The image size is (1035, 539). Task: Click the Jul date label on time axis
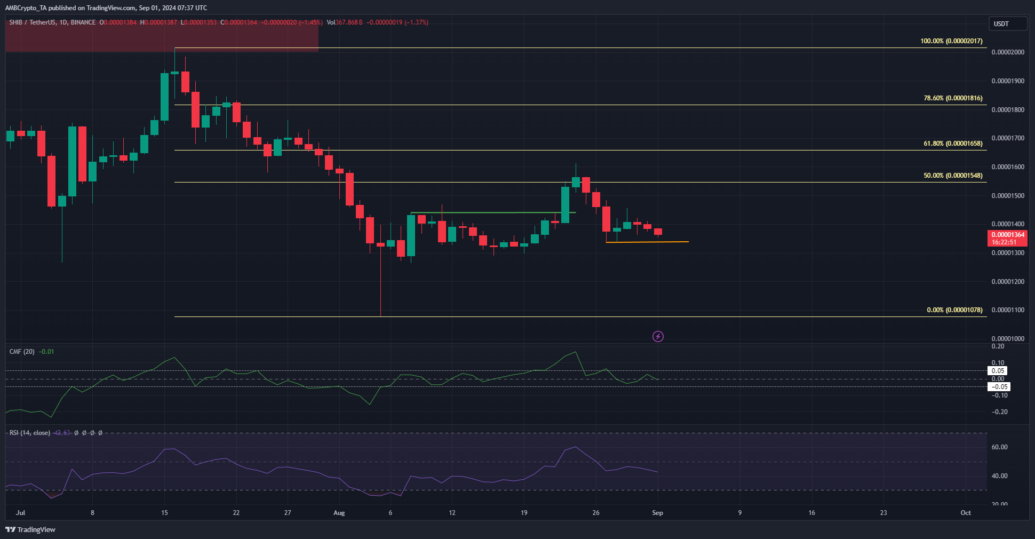20,513
